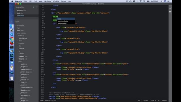
Task: Open _alert.scss file
Action: tap(23, 64)
